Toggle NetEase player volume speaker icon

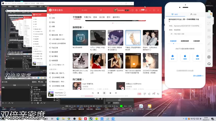click(149, 94)
